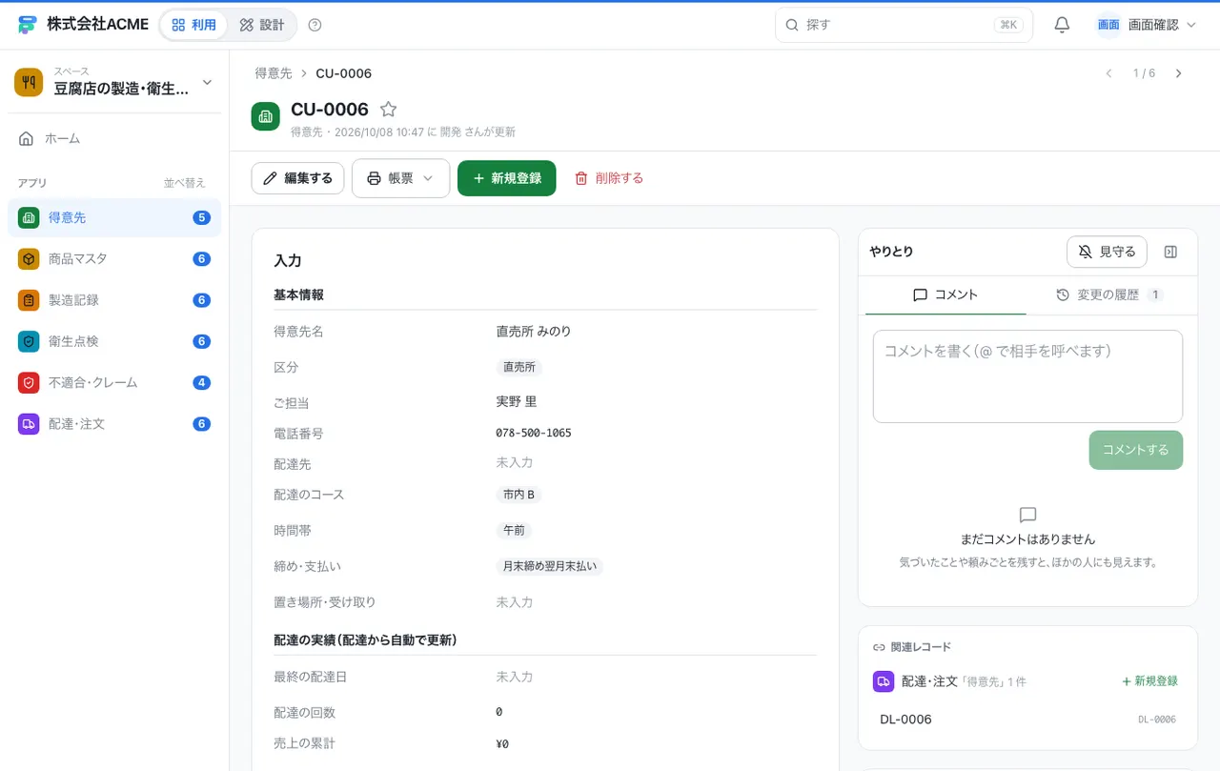Click 得意先 breadcrumb link
Screen dimensions: 1220x771
[274, 73]
